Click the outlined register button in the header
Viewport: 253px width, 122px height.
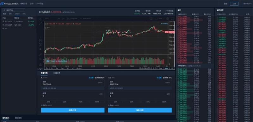tap(234, 4)
